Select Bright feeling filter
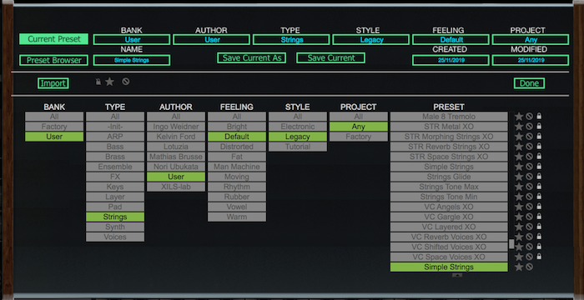This screenshot has width=584, height=300. (237, 127)
